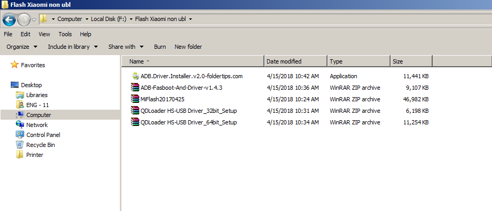The height and width of the screenshot is (211, 492).
Task: Click the Printer folder icon
Action: click(20, 154)
